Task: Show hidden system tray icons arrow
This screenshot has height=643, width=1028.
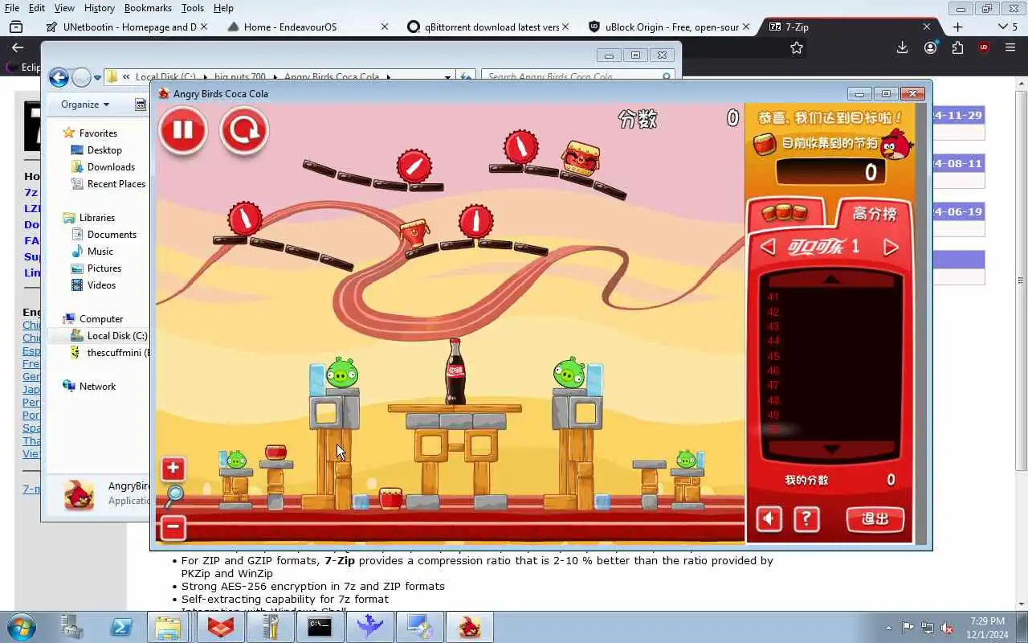Action: coord(888,628)
